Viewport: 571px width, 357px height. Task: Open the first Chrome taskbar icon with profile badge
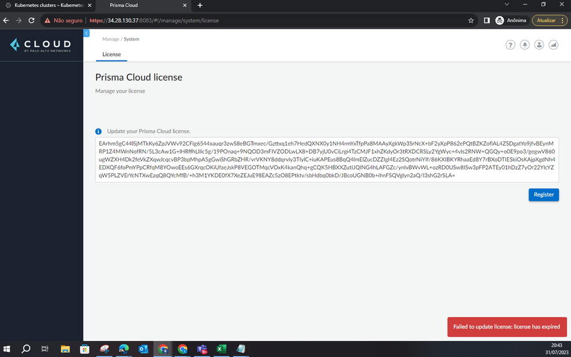pos(163,349)
